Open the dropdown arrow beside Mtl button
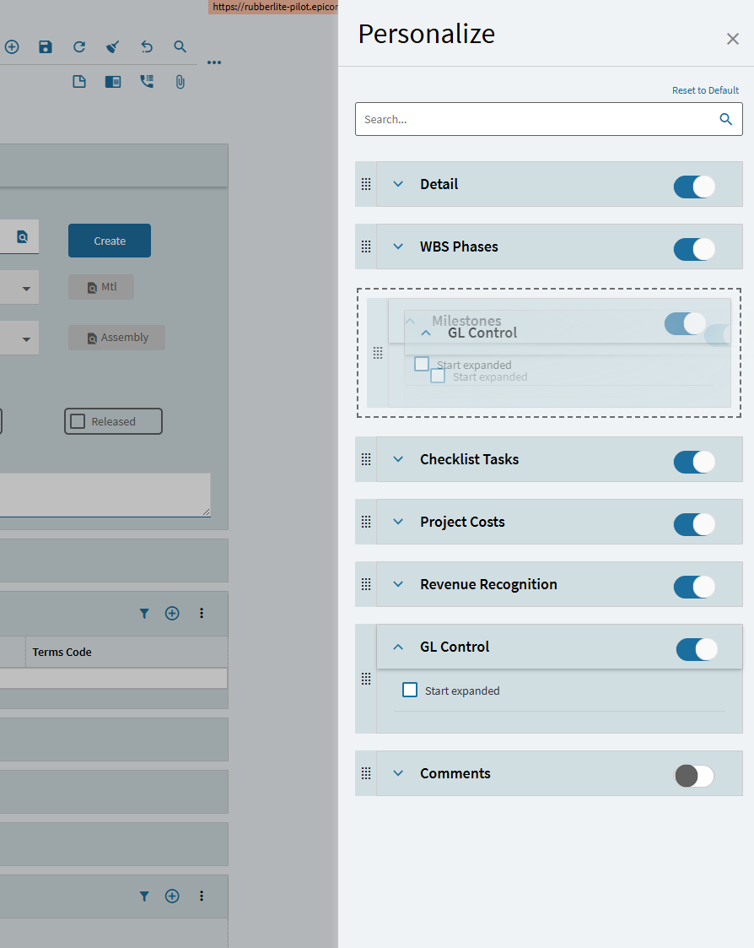 [x=26, y=289]
